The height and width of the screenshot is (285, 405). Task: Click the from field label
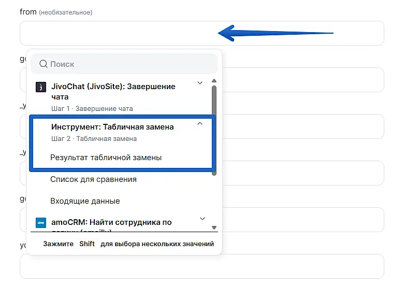(x=28, y=11)
